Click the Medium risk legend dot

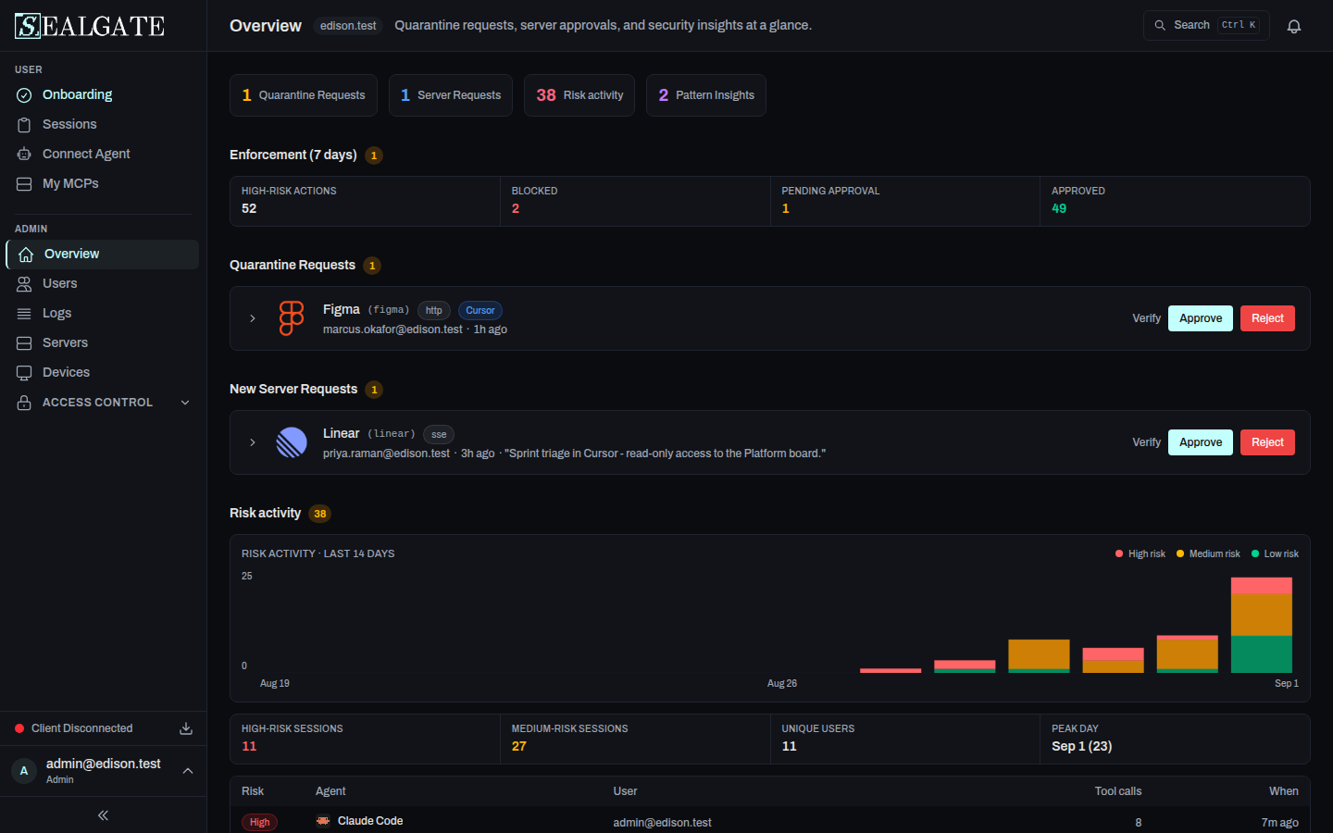coord(1180,553)
